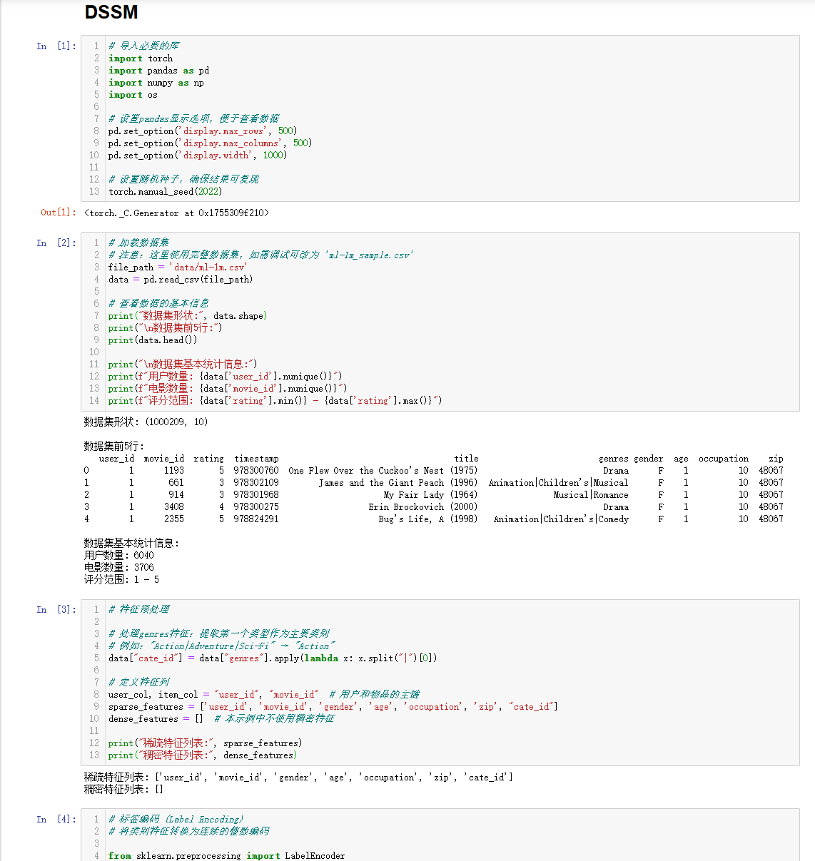
Task: Select the In [3] cell prompt
Action: point(56,610)
